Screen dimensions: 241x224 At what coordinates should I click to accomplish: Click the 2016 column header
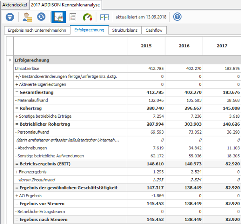[x=184, y=46]
